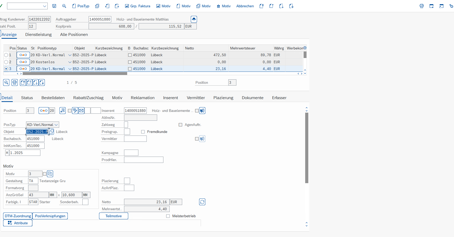Click the positions table vertical scrollbar thumb
The width and height of the screenshot is (454, 237).
(305, 55)
